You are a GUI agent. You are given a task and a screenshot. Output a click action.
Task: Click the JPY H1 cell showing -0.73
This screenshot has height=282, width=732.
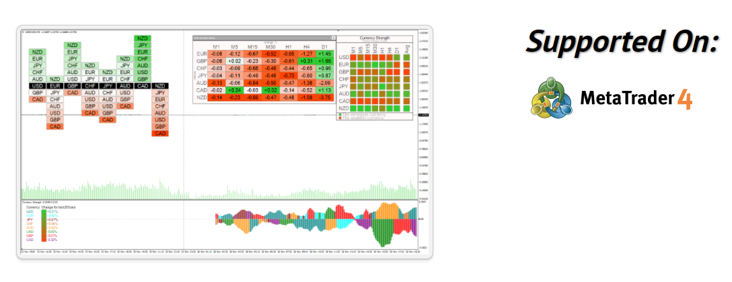(289, 75)
